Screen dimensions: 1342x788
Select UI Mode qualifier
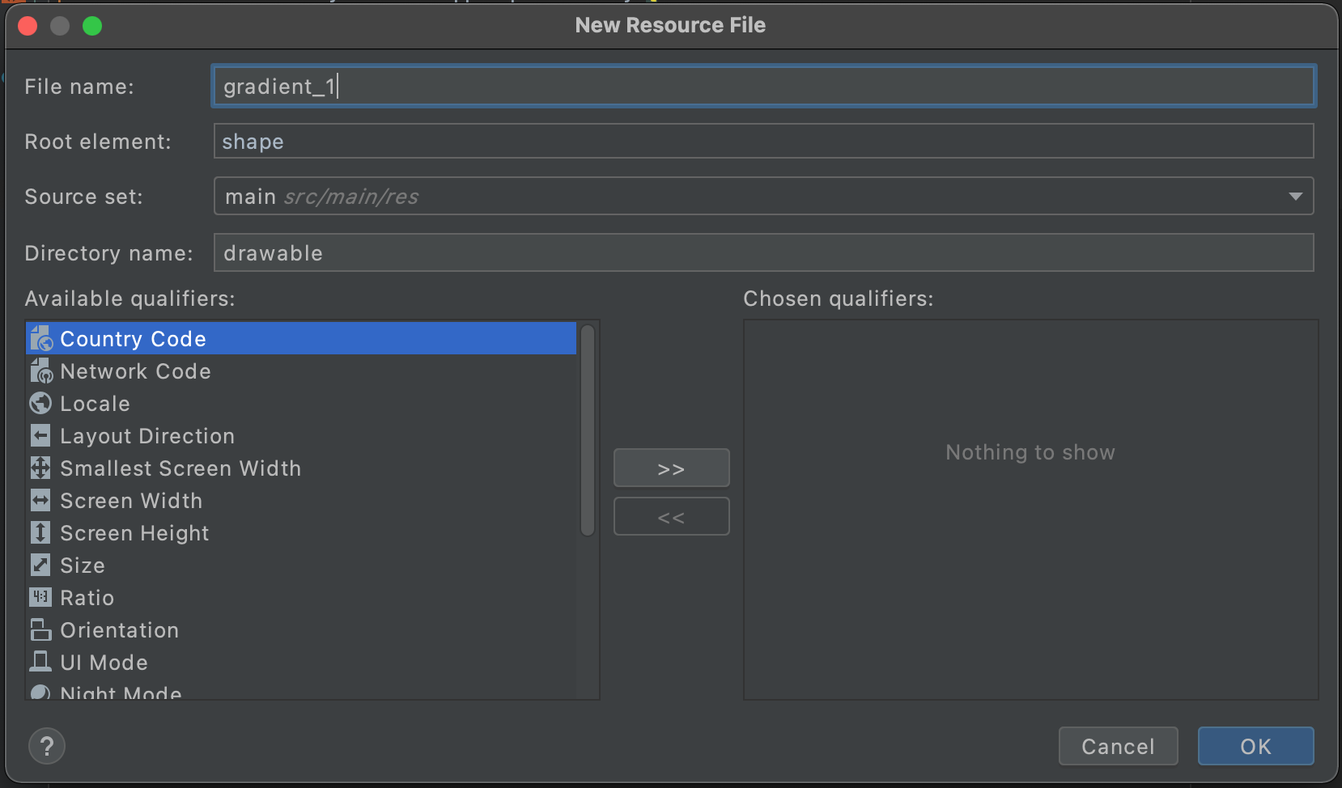(x=301, y=662)
